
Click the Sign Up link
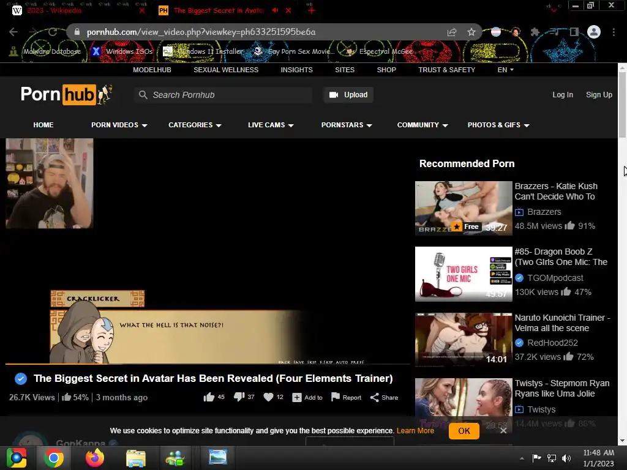[599, 95]
